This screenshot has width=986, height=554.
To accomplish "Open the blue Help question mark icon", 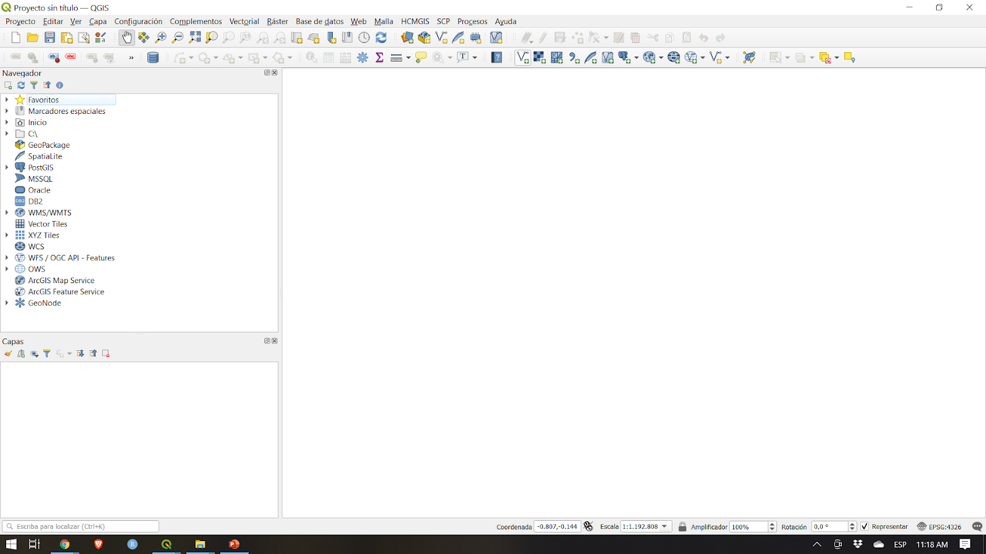I will pos(497,57).
